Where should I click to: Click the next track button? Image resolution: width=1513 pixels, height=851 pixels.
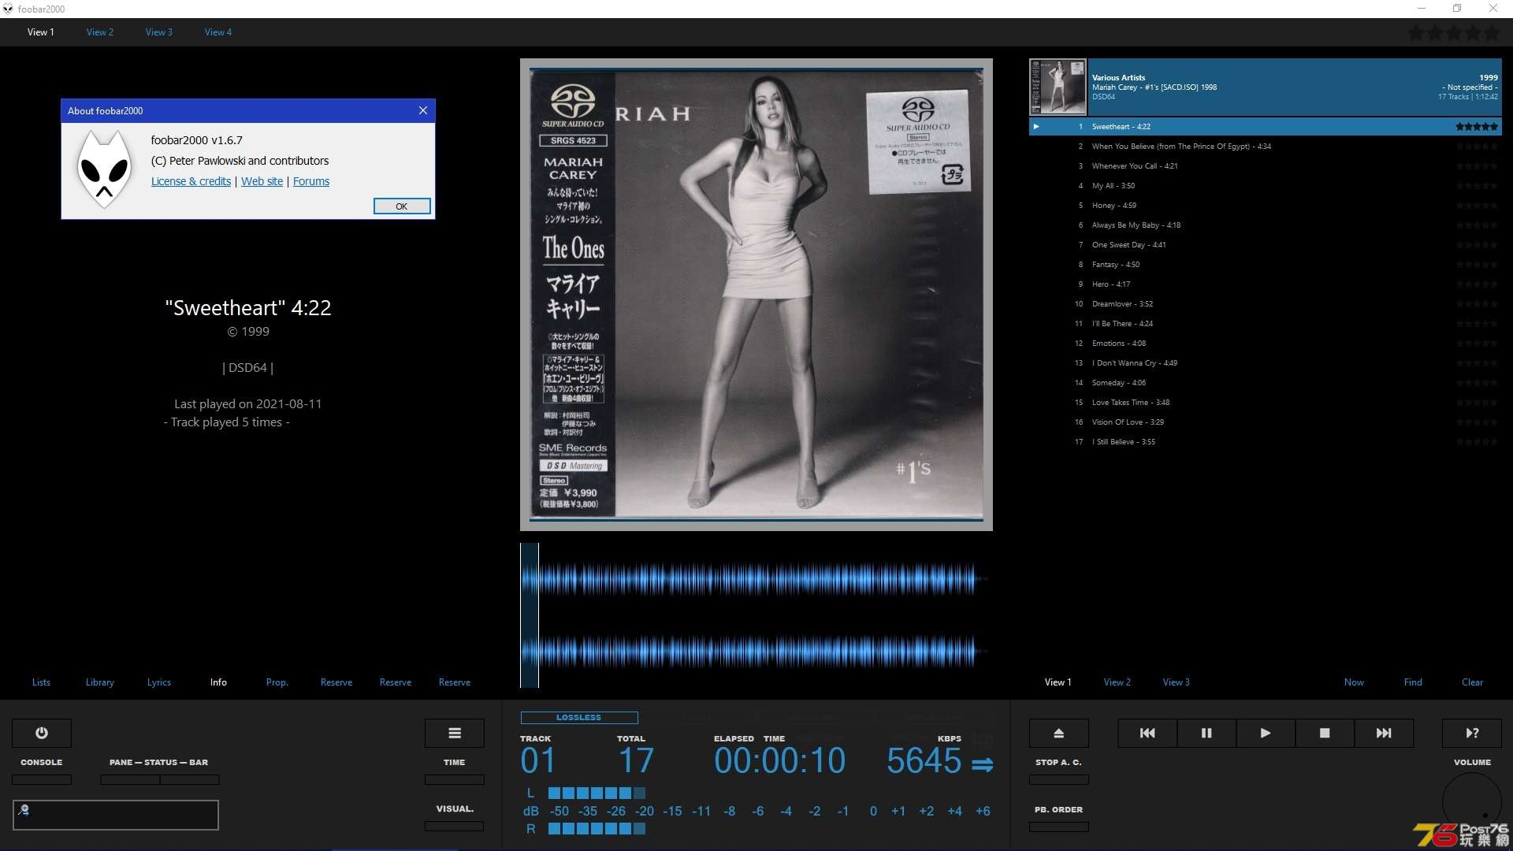click(1384, 733)
